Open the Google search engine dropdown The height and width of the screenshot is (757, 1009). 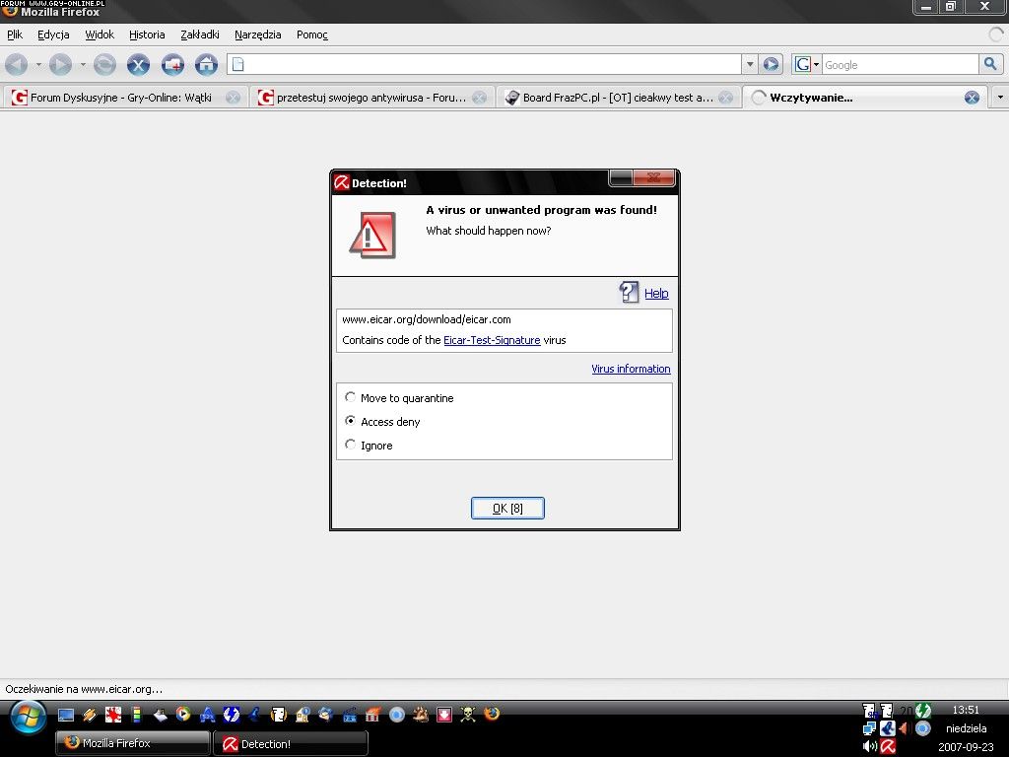[807, 64]
